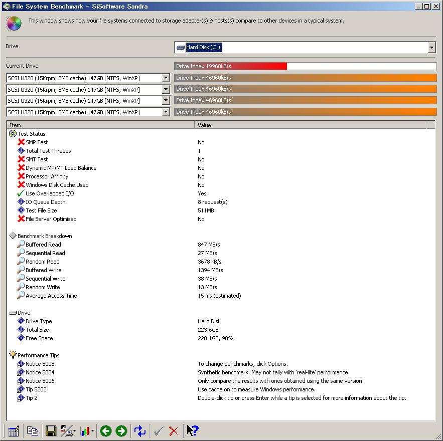
Task: Open the Options table icon in toolbar
Action: point(14,431)
